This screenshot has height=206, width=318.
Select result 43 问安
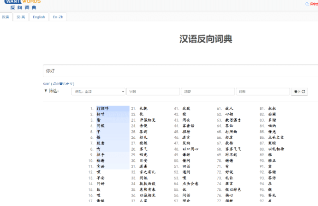[187, 120]
